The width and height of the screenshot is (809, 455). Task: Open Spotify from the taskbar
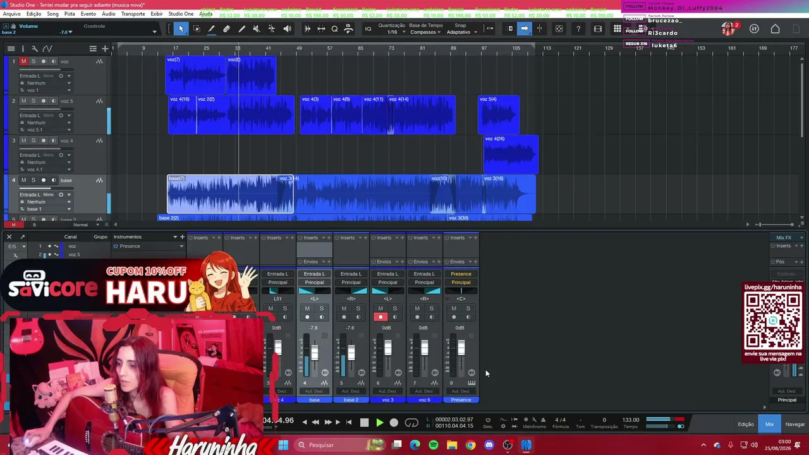coord(433,445)
